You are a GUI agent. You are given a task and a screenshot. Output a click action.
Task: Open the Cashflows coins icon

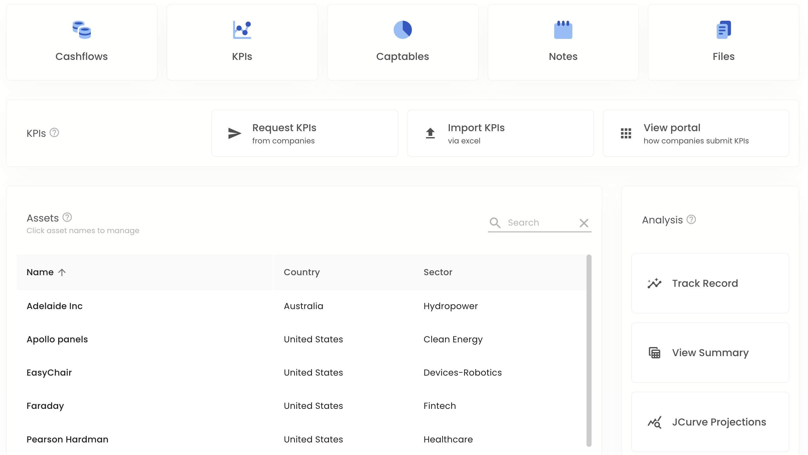point(82,30)
